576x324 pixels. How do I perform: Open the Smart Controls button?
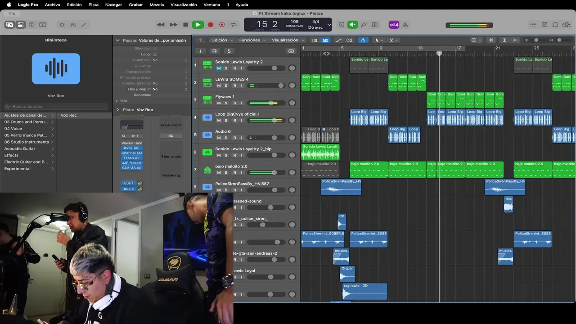click(62, 25)
